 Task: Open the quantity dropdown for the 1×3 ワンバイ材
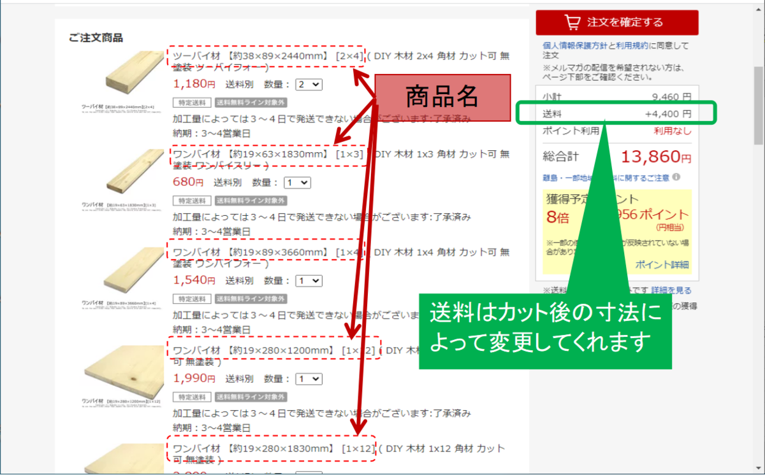coord(297,183)
